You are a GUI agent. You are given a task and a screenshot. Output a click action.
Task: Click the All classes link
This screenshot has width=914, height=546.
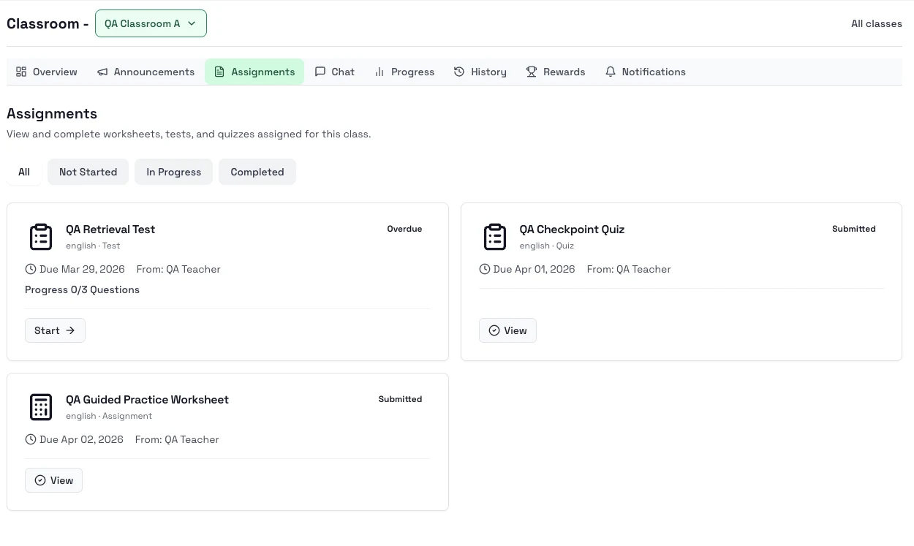(876, 23)
